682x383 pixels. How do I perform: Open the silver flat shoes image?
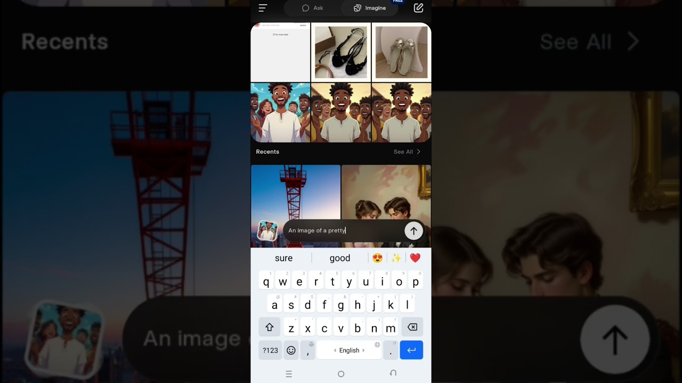[x=401, y=52]
